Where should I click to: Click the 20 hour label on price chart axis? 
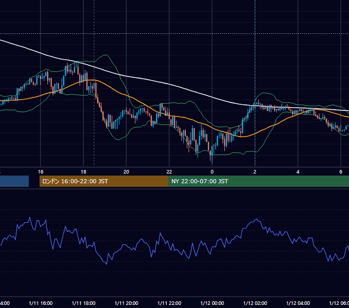click(x=126, y=172)
